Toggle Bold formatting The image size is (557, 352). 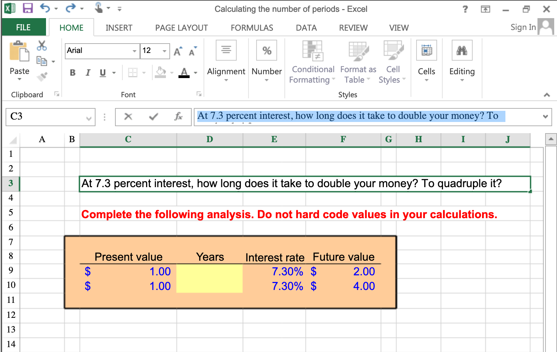click(73, 72)
